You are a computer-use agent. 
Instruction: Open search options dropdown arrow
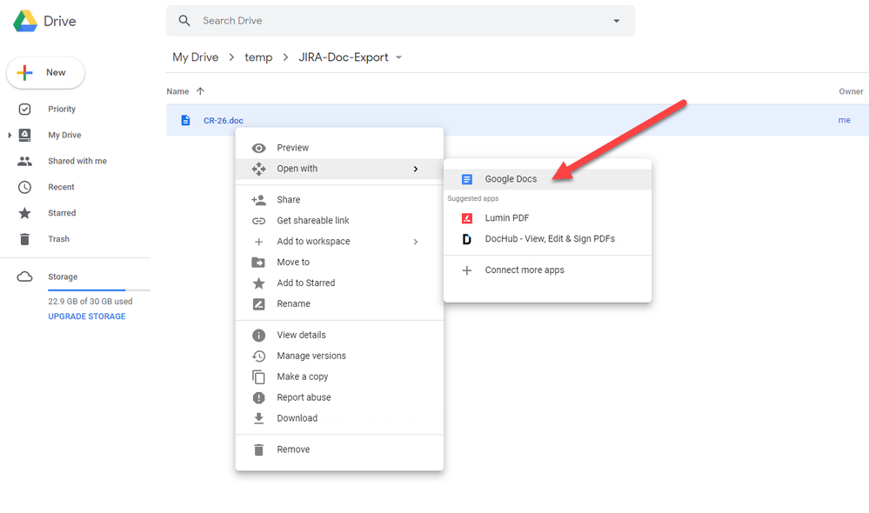click(616, 20)
